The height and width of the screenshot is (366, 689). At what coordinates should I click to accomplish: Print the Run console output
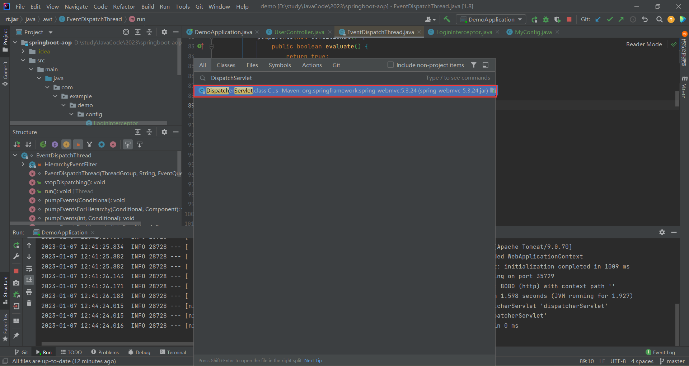tap(29, 292)
